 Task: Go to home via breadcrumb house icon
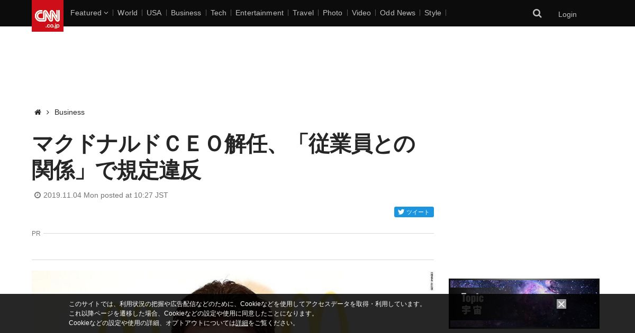tap(38, 112)
